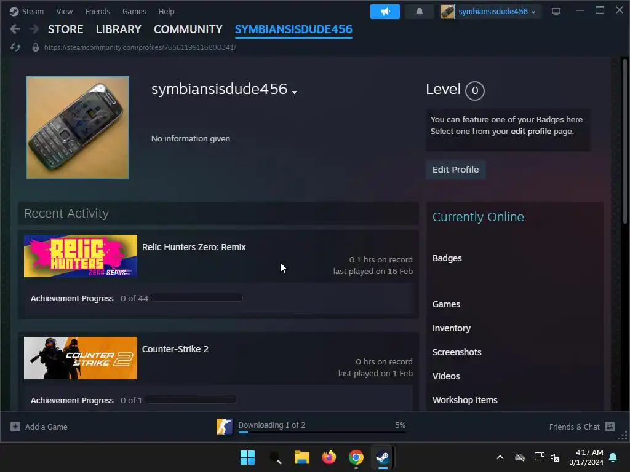Click the Steam logo menu icon

14,11
